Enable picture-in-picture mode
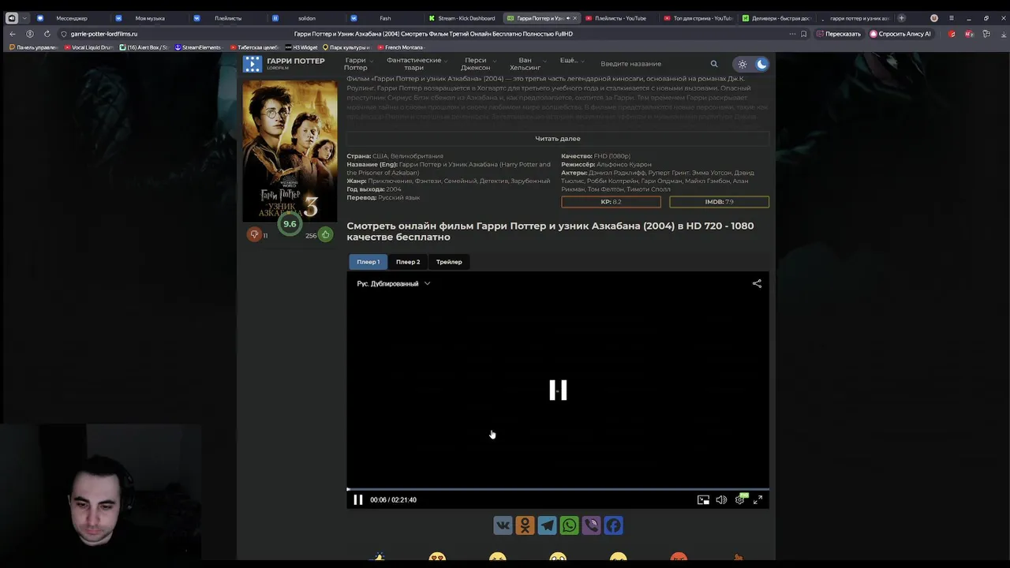 pyautogui.click(x=703, y=499)
